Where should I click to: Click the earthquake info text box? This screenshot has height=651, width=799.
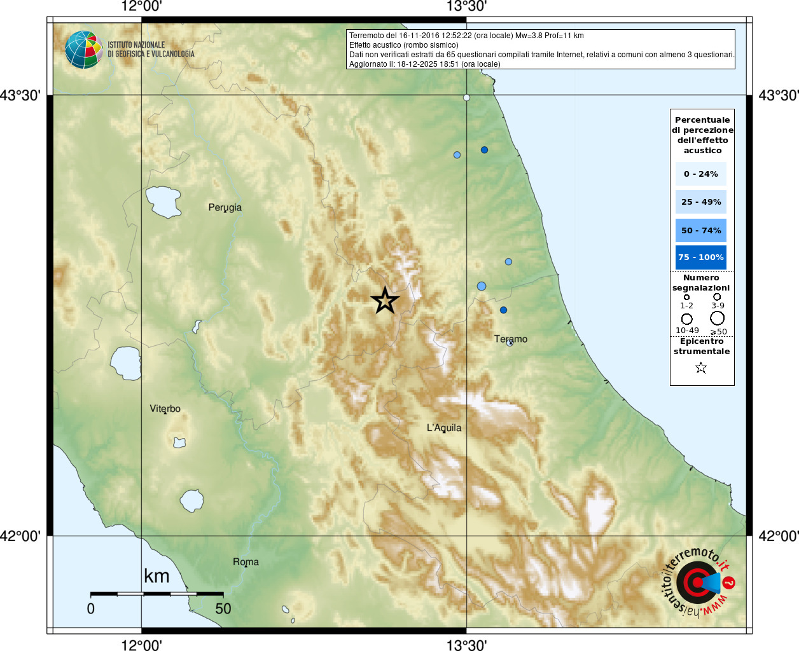coord(541,50)
